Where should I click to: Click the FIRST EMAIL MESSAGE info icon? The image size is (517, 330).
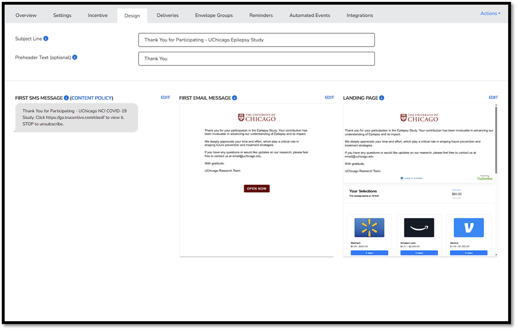click(x=234, y=98)
